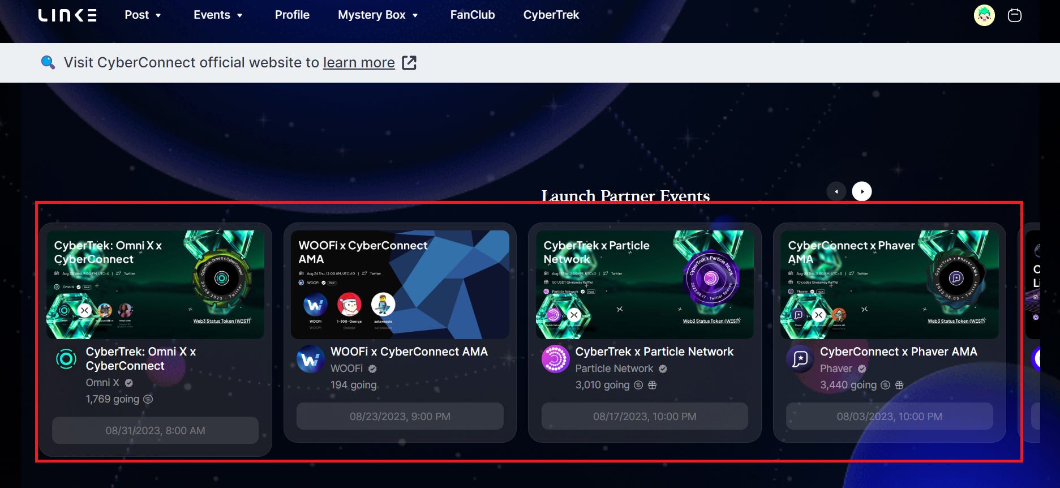1060x488 pixels.
Task: Click the WOOFi verified badge
Action: click(x=372, y=369)
